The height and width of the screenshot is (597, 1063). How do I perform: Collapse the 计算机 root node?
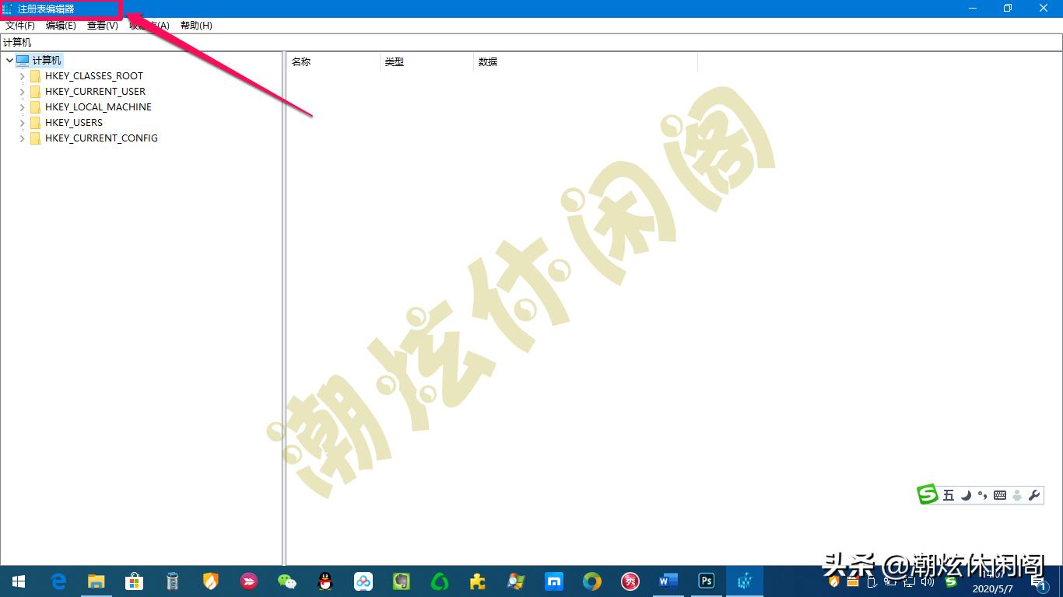click(9, 60)
